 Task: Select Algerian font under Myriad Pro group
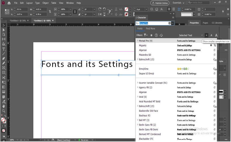[x=143, y=50]
